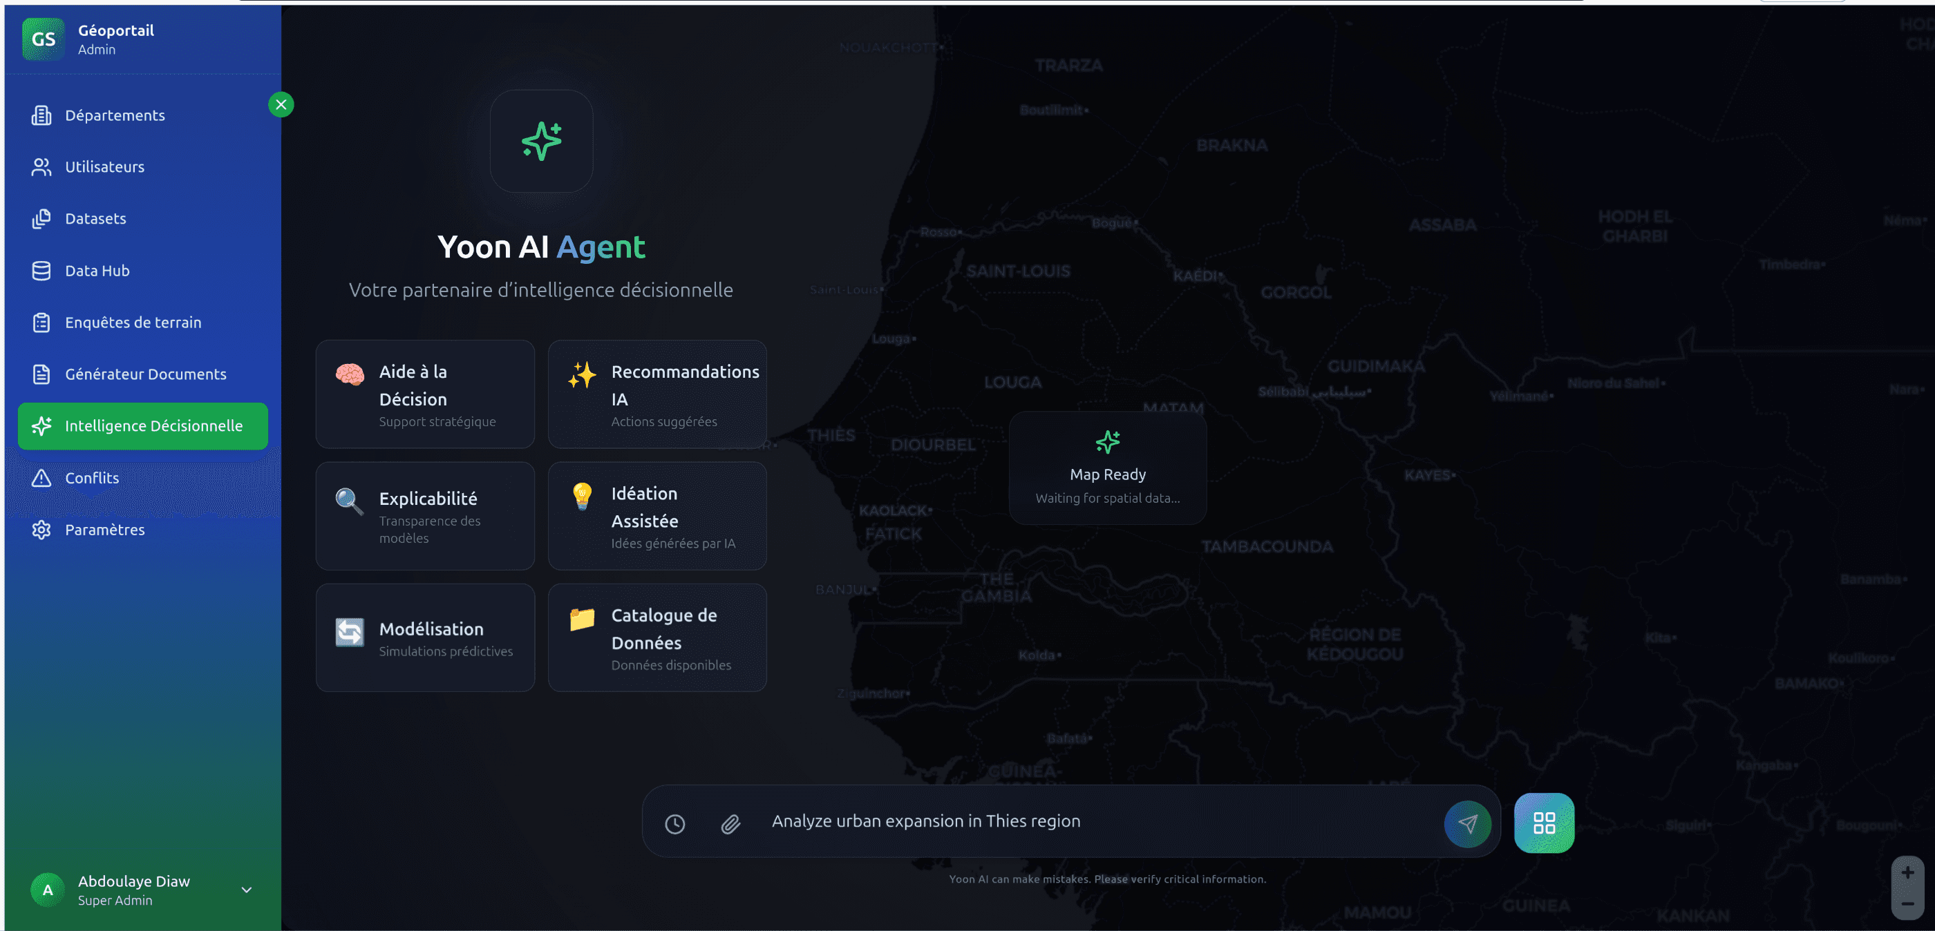Open the Générateur Documents page icon
Viewport: 1935px width, 931px height.
pyautogui.click(x=43, y=374)
